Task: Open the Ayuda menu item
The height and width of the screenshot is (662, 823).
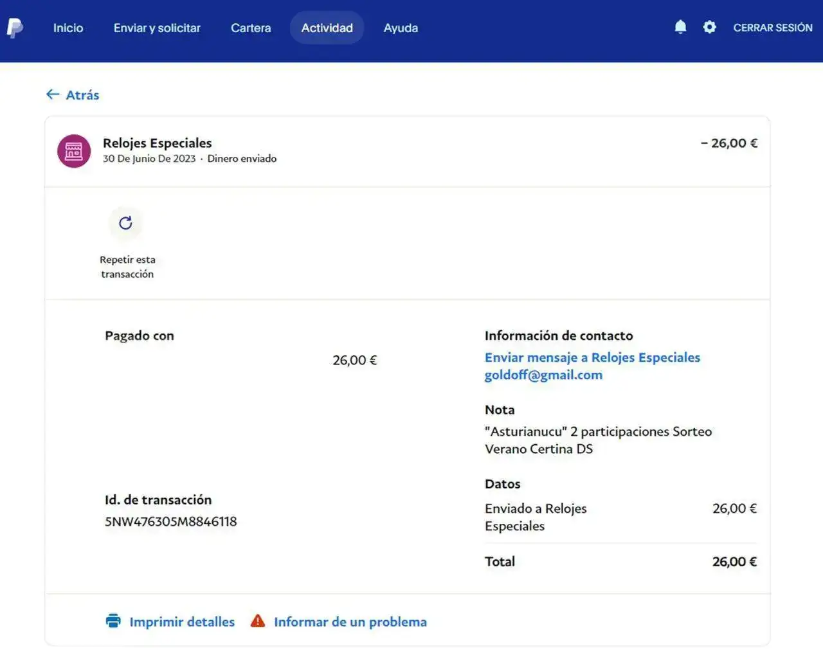Action: point(401,28)
